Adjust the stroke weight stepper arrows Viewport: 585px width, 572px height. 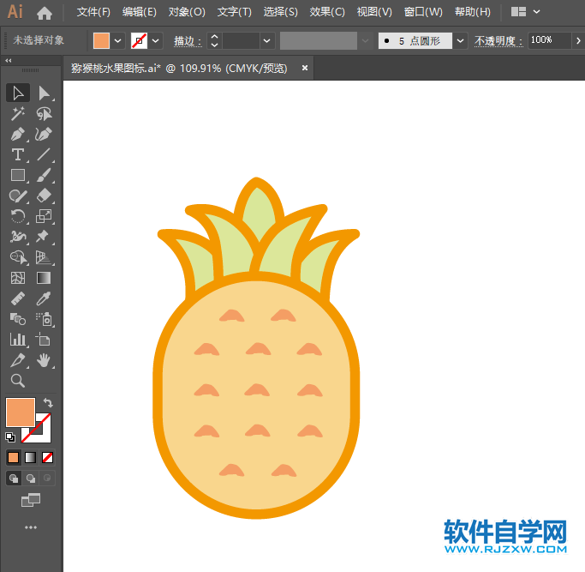214,40
